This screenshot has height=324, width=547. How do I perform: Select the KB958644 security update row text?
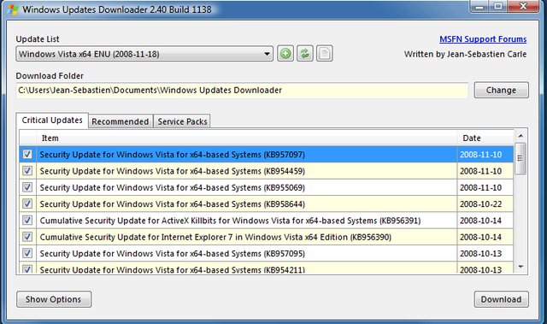pyautogui.click(x=173, y=204)
